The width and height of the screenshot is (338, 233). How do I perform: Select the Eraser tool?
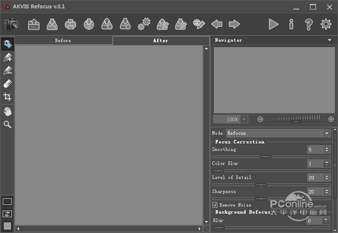7,83
